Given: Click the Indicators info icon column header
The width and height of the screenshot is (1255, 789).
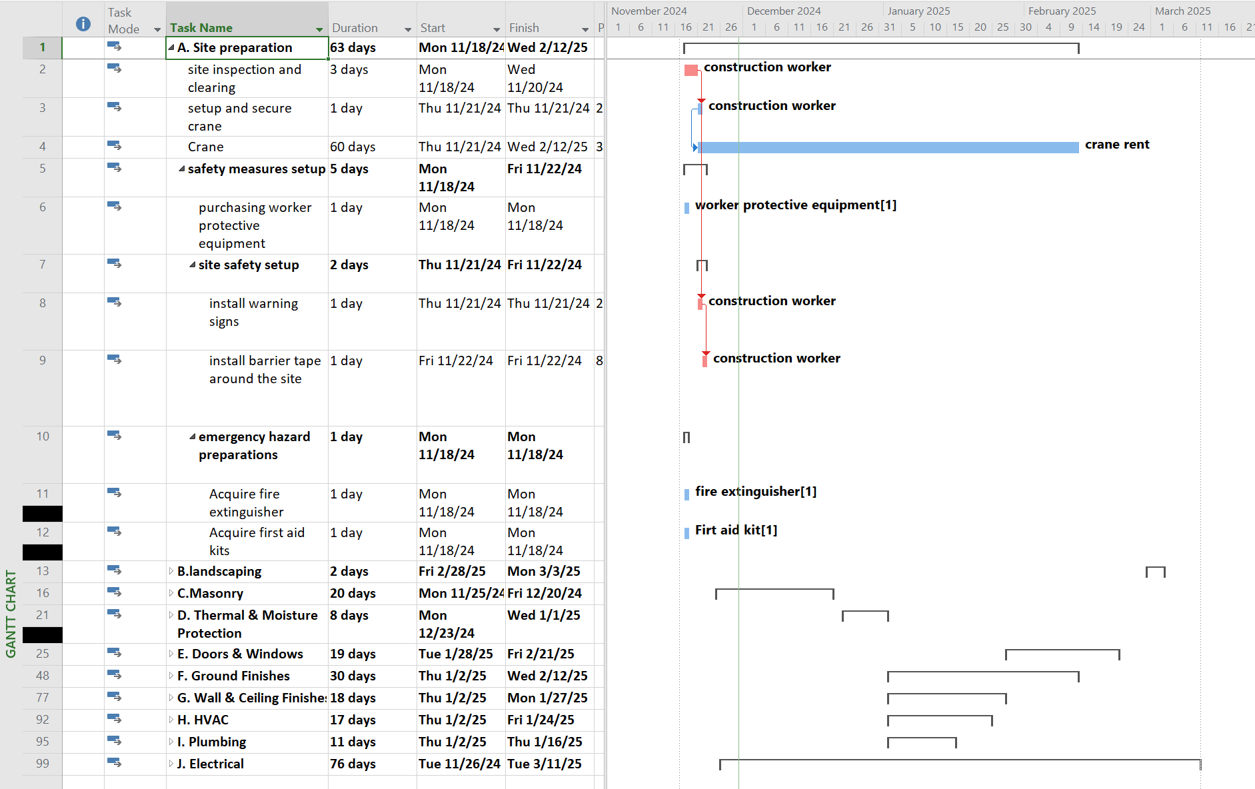Looking at the screenshot, I should 83,24.
